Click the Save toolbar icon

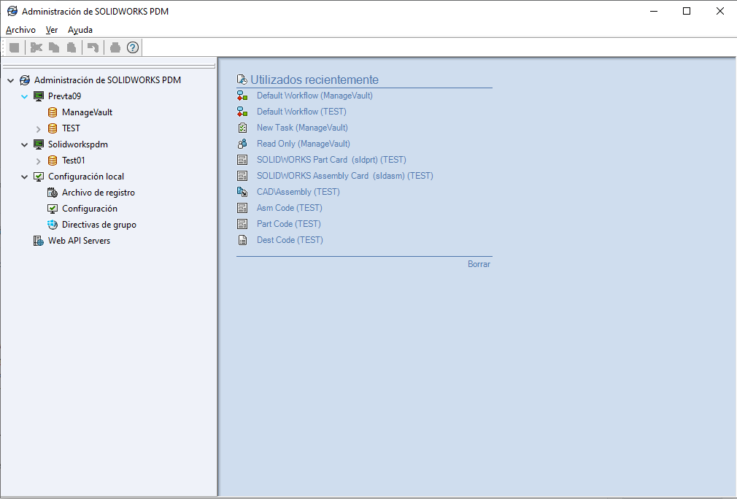[x=15, y=47]
